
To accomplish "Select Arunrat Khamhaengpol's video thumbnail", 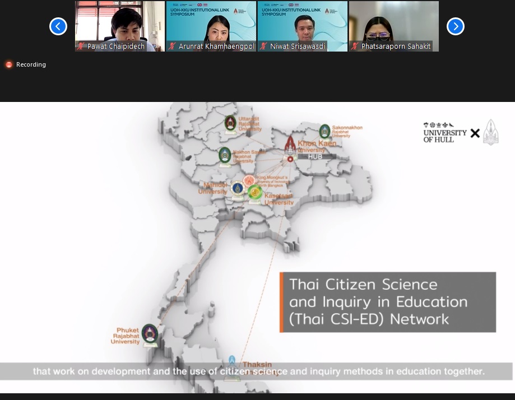I will point(211,26).
